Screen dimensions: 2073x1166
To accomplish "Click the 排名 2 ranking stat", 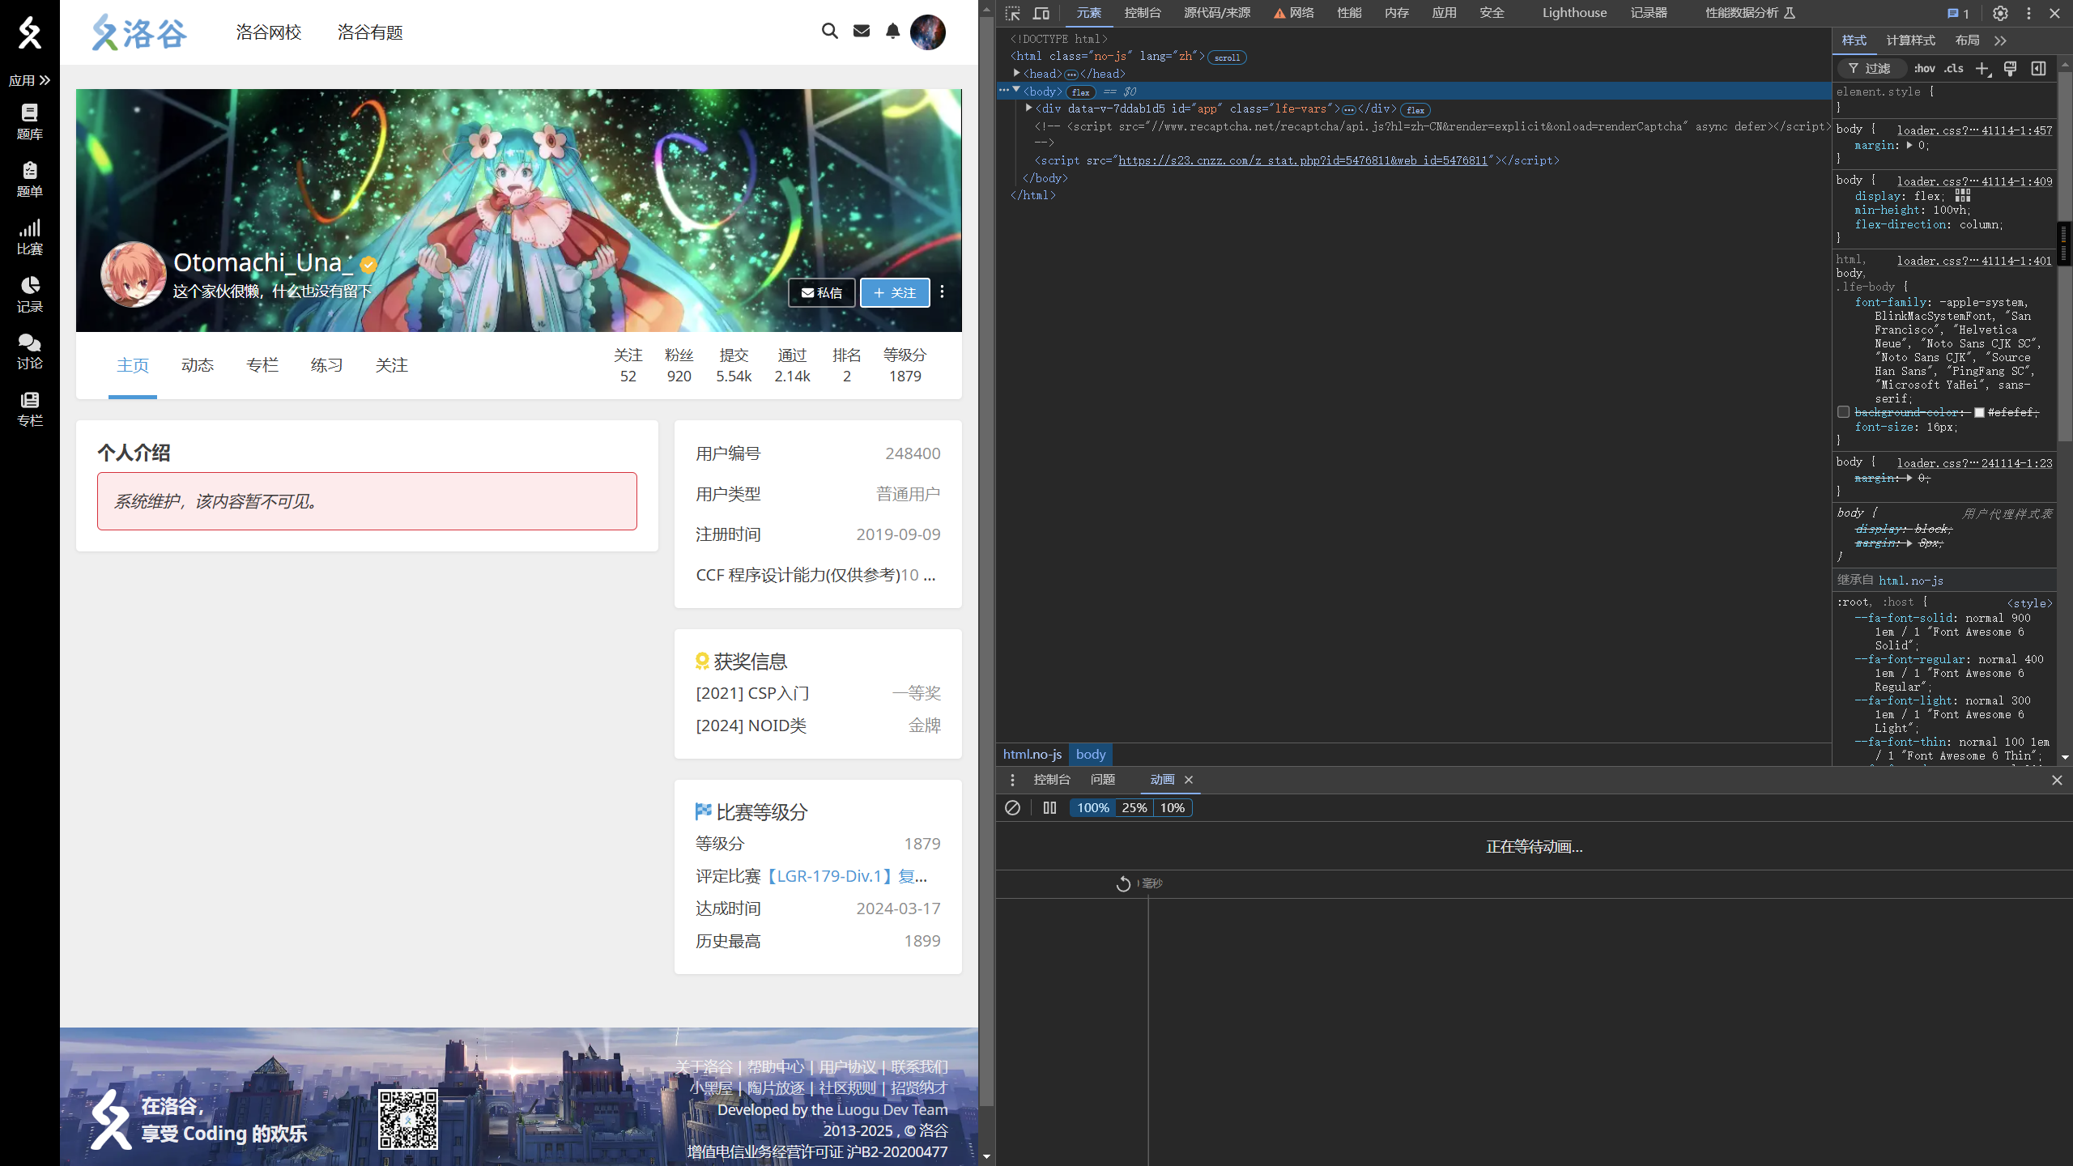I will tap(847, 365).
